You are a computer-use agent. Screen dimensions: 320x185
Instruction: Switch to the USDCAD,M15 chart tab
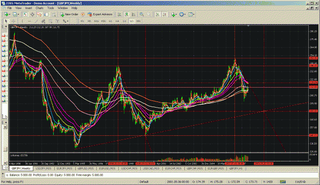151,169
